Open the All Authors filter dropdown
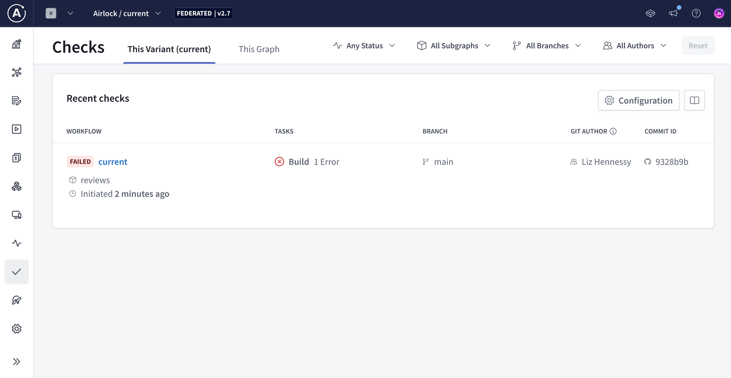Viewport: 731px width, 378px height. [634, 46]
